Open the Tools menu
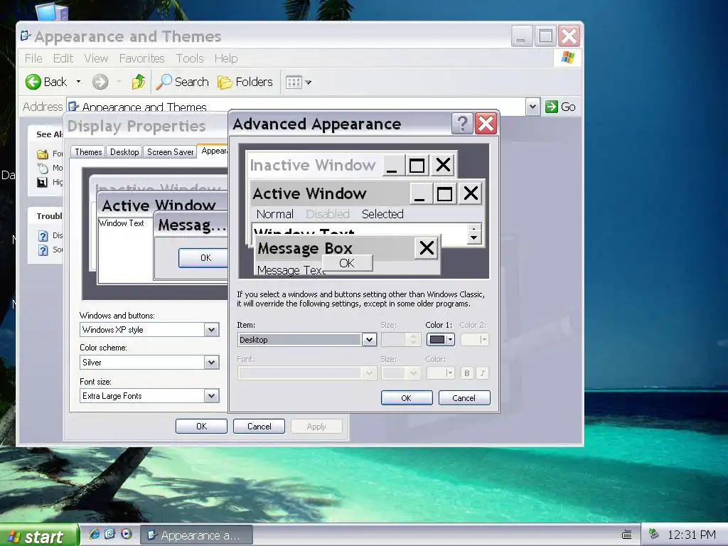This screenshot has height=546, width=728. pyautogui.click(x=190, y=58)
